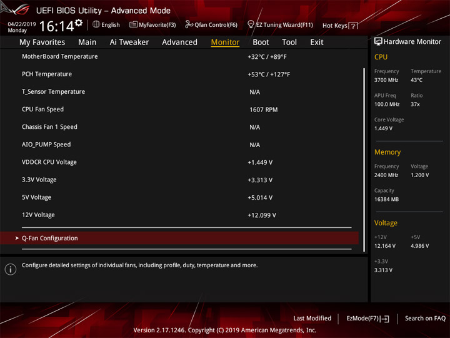Screen dimensions: 450x338
Task: Open Search on FAQ
Action: tap(425, 318)
